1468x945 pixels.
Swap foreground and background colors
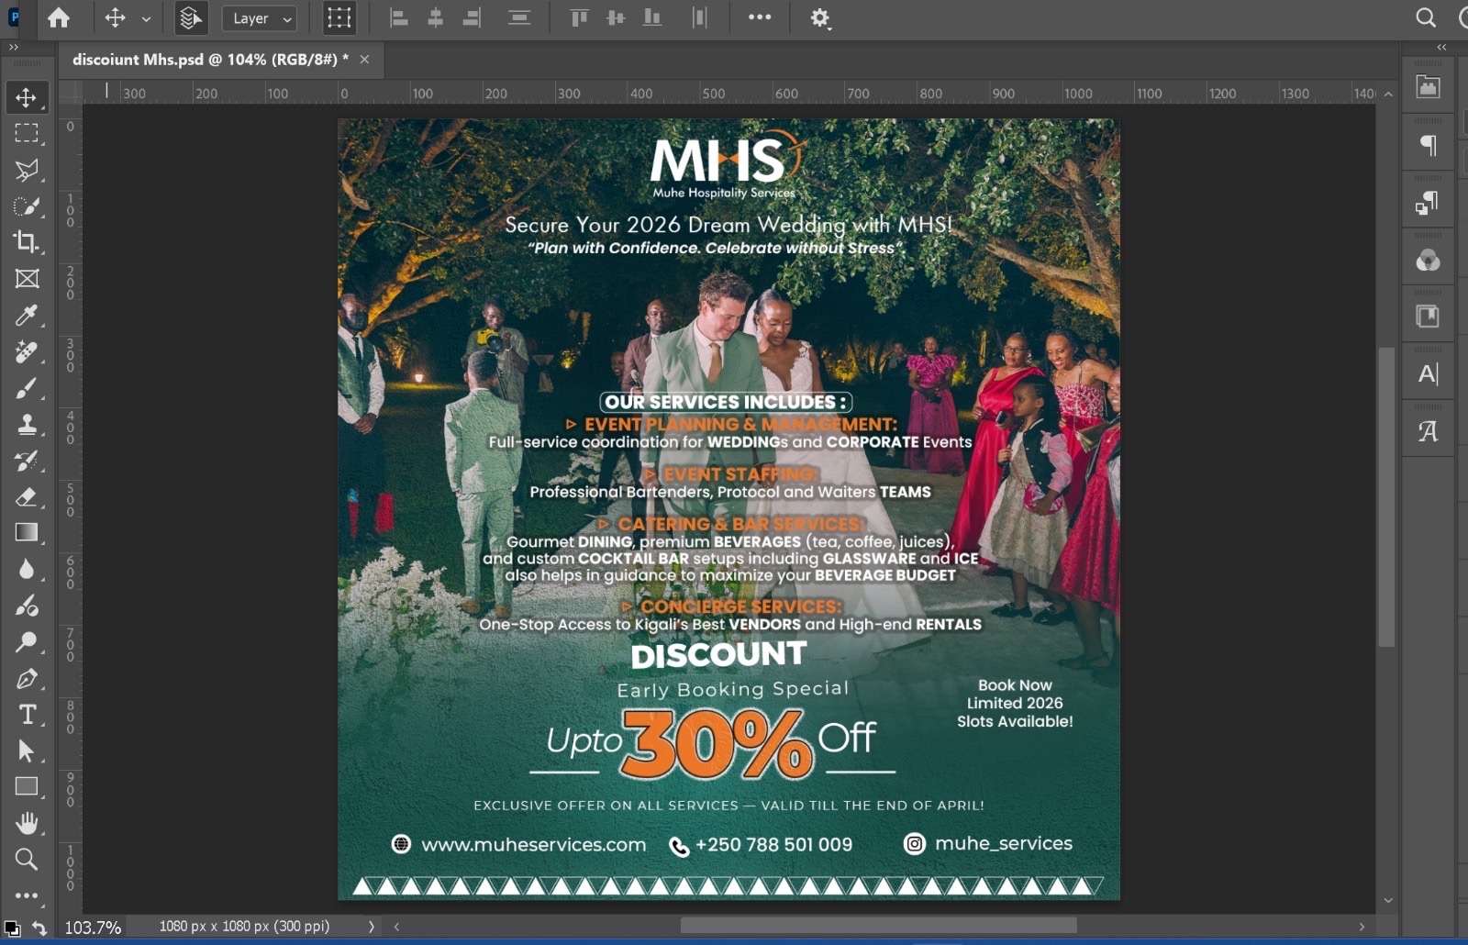tap(39, 928)
